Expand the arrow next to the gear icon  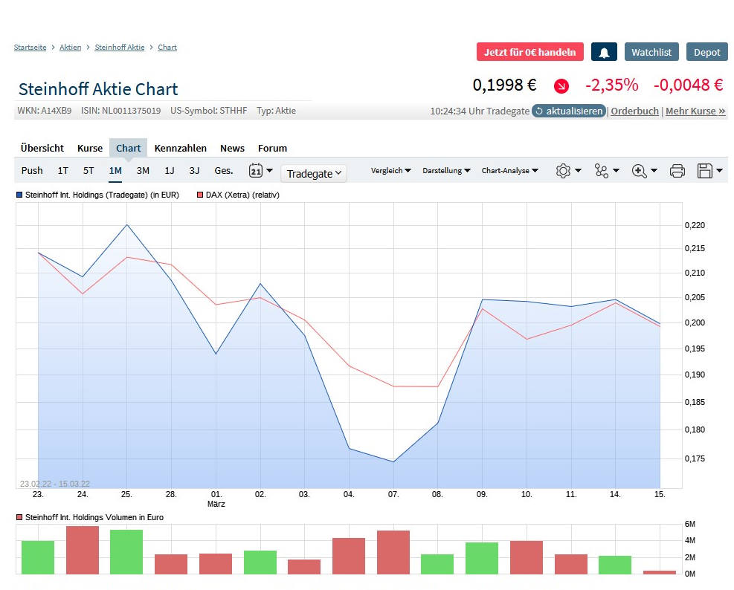(578, 171)
